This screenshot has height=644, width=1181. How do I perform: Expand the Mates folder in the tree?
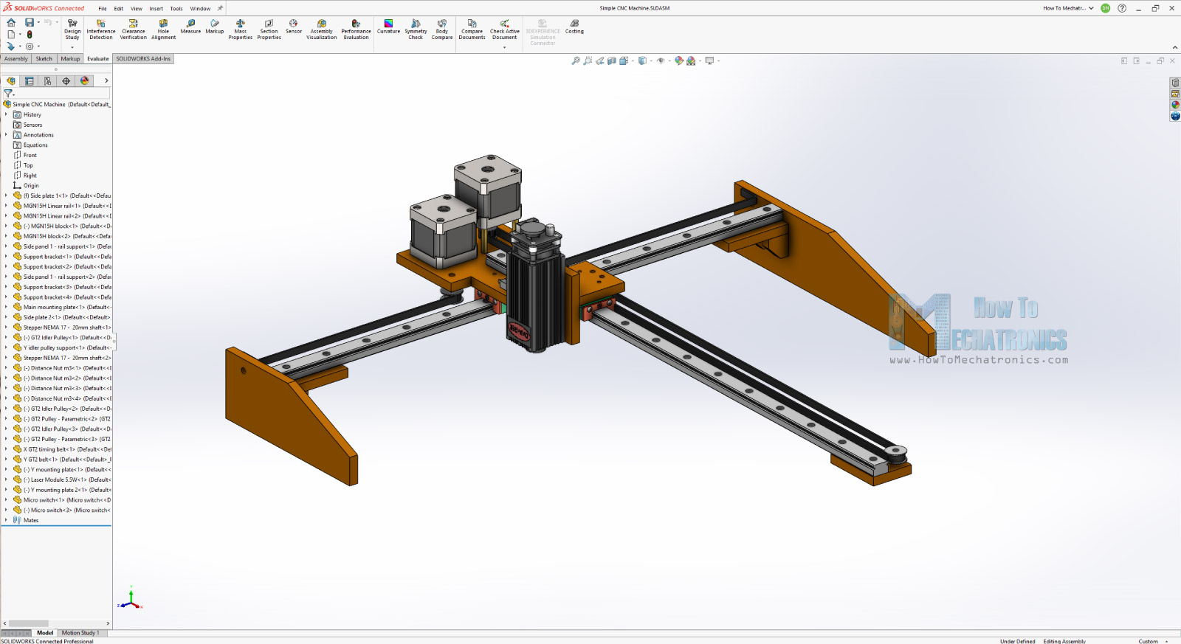pyautogui.click(x=6, y=520)
